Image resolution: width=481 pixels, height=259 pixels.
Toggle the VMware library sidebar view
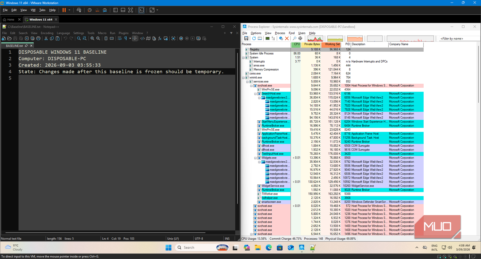click(115, 10)
